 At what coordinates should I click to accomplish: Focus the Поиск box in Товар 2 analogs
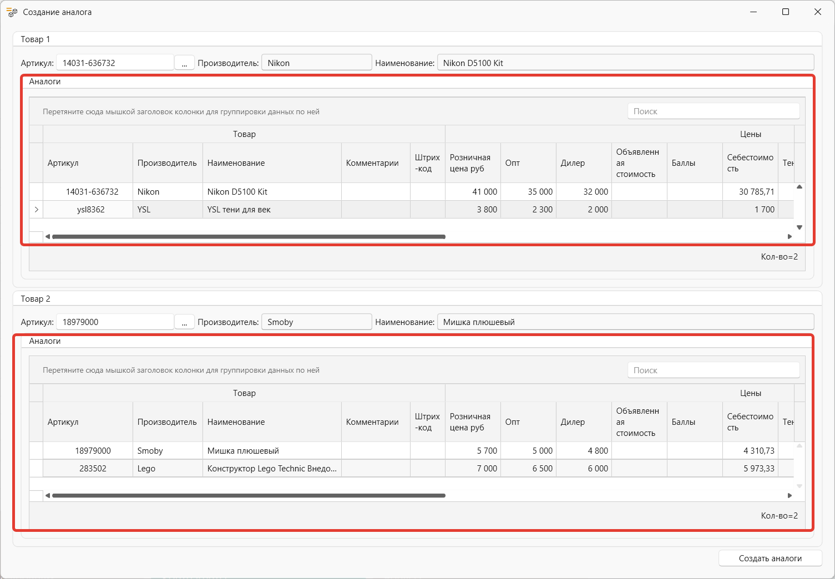(713, 370)
